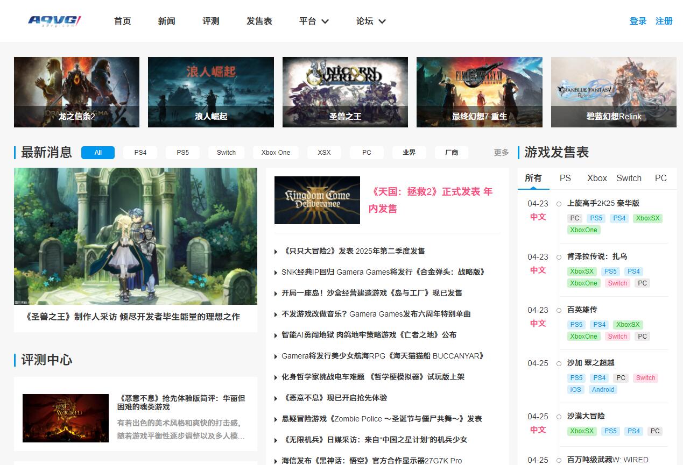Open 沙加 翠之超越 release entry
The width and height of the screenshot is (683, 465).
tap(591, 363)
